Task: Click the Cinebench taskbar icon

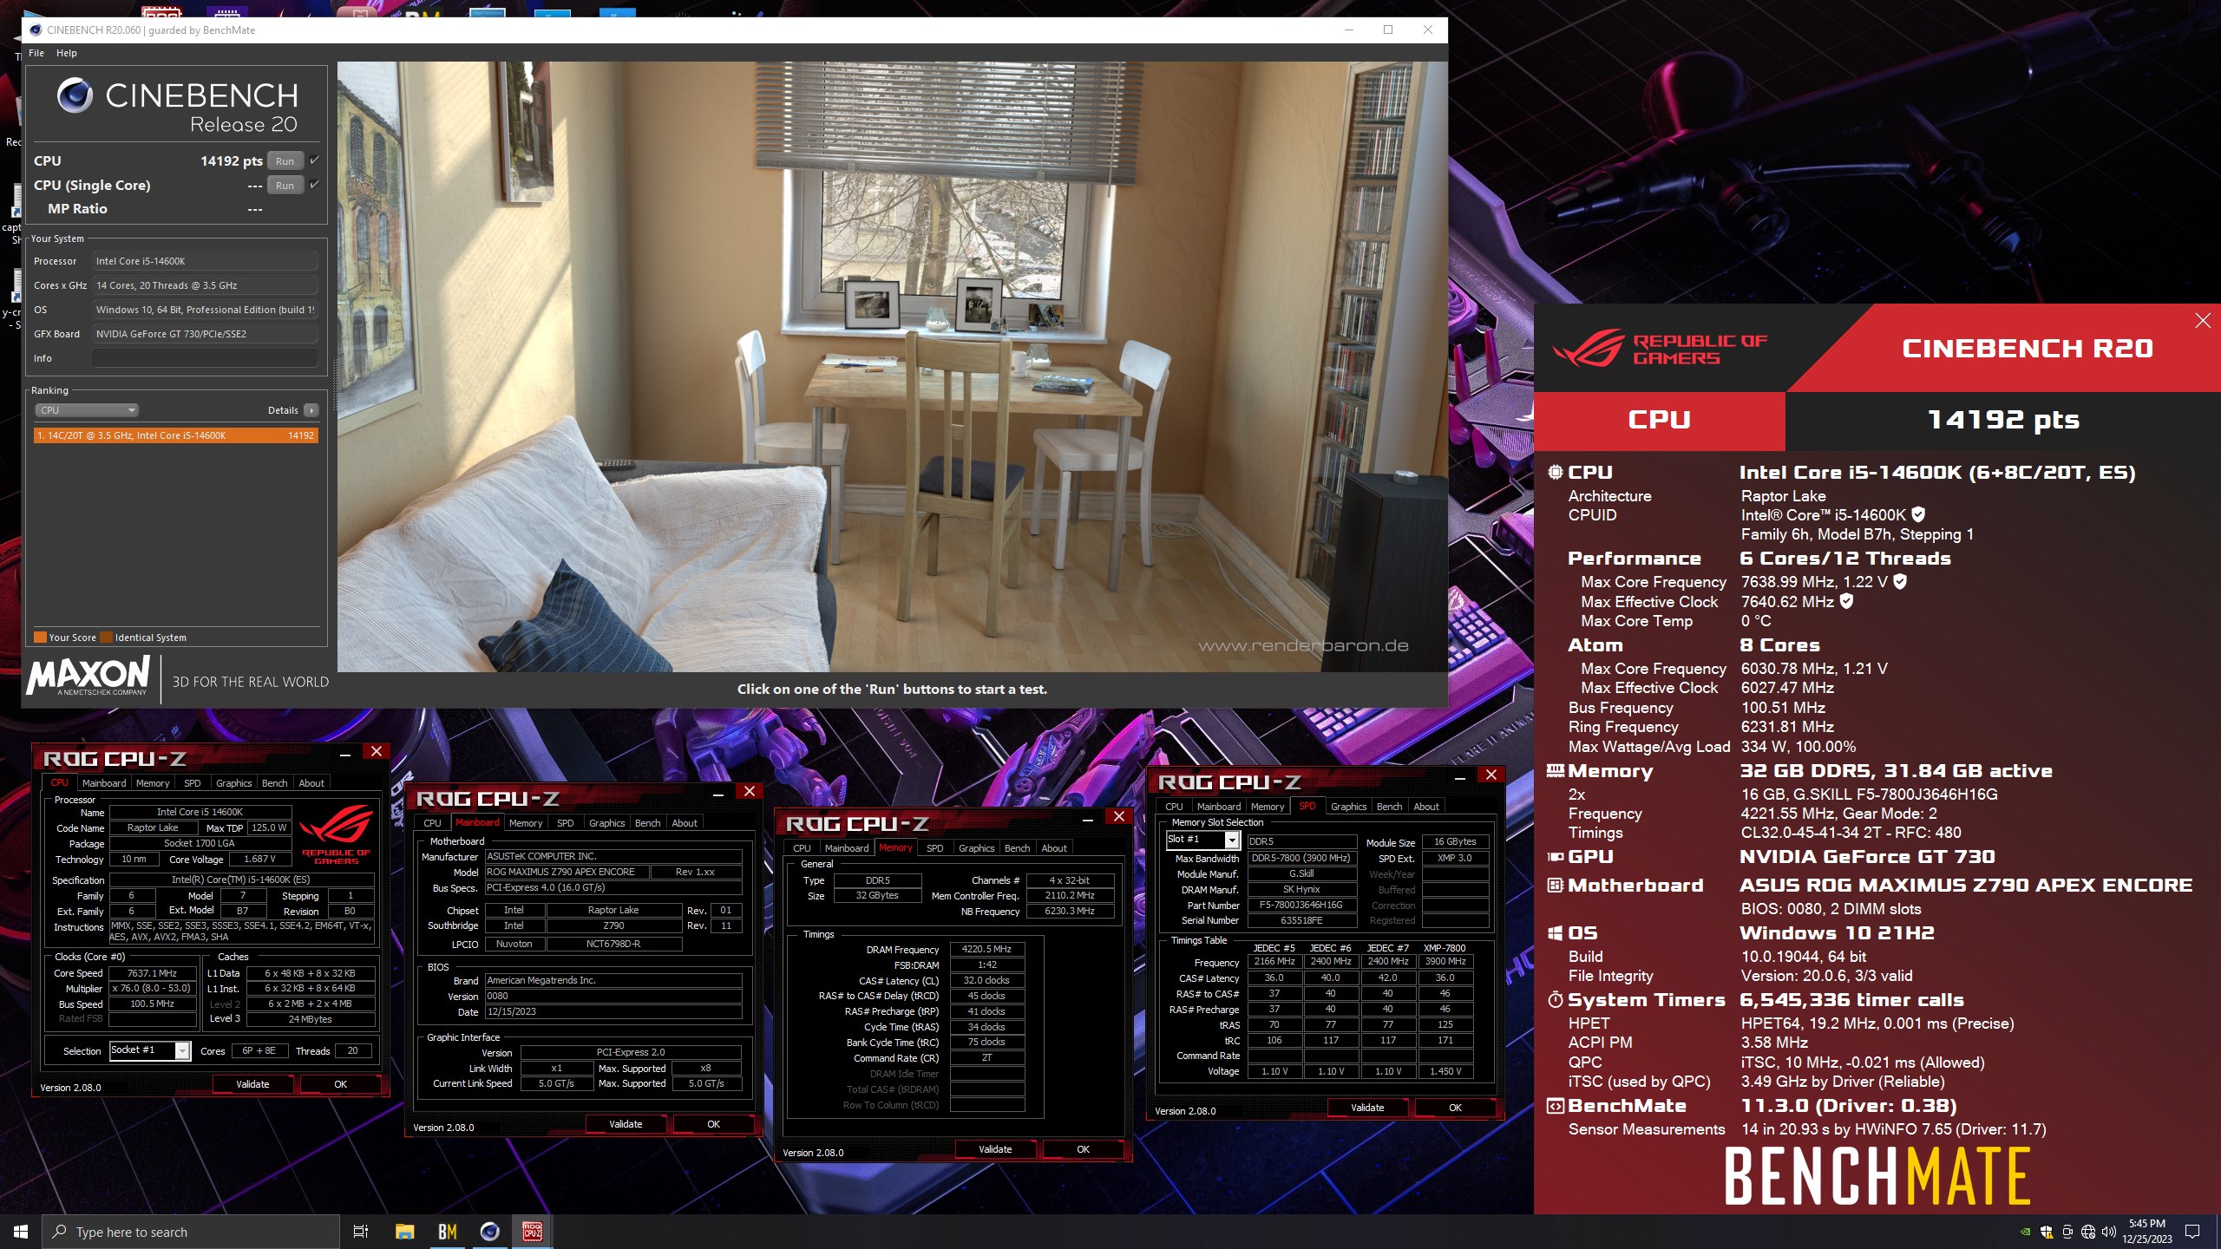Action: tap(490, 1232)
